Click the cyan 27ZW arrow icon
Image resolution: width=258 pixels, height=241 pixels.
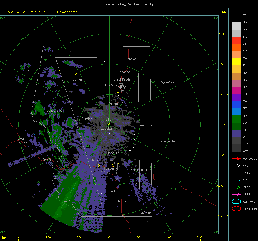(x=236, y=180)
